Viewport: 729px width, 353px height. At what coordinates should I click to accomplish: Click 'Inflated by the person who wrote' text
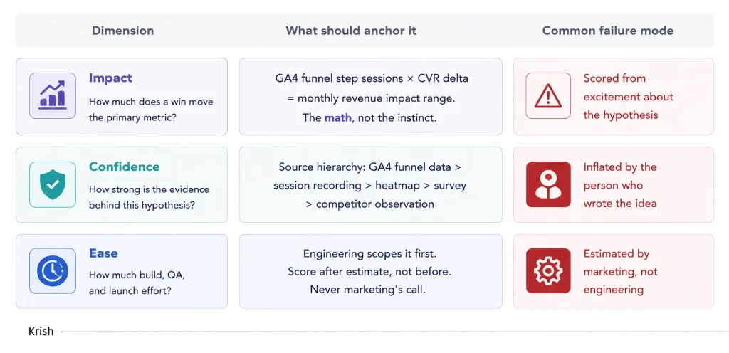click(620, 185)
